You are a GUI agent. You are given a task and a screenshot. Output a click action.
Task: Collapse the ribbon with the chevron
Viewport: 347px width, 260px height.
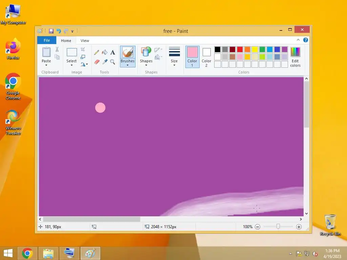coord(298,40)
